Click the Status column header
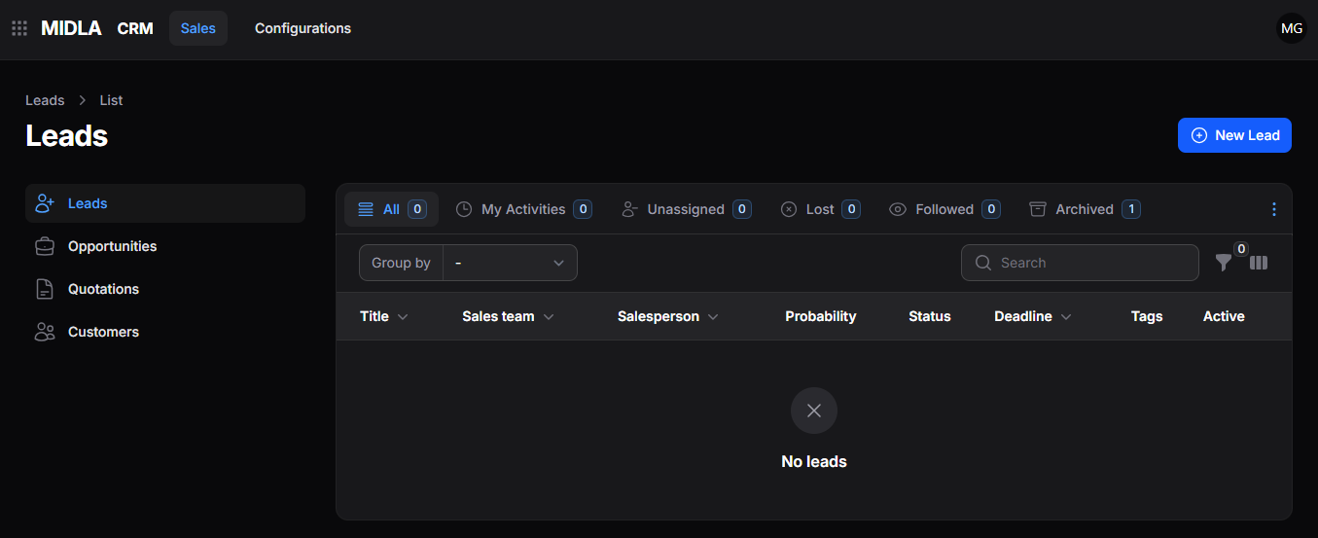Screen dimensions: 1318x538 [930, 316]
